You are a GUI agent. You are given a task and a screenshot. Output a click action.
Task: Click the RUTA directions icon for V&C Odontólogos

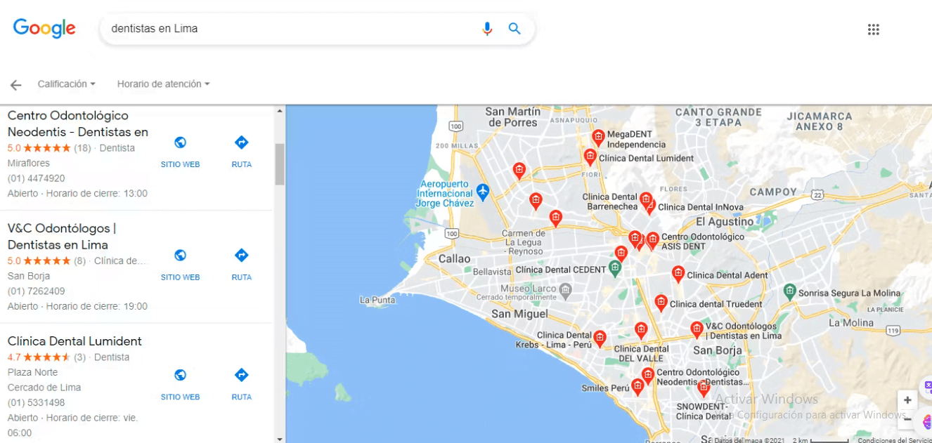pyautogui.click(x=241, y=256)
